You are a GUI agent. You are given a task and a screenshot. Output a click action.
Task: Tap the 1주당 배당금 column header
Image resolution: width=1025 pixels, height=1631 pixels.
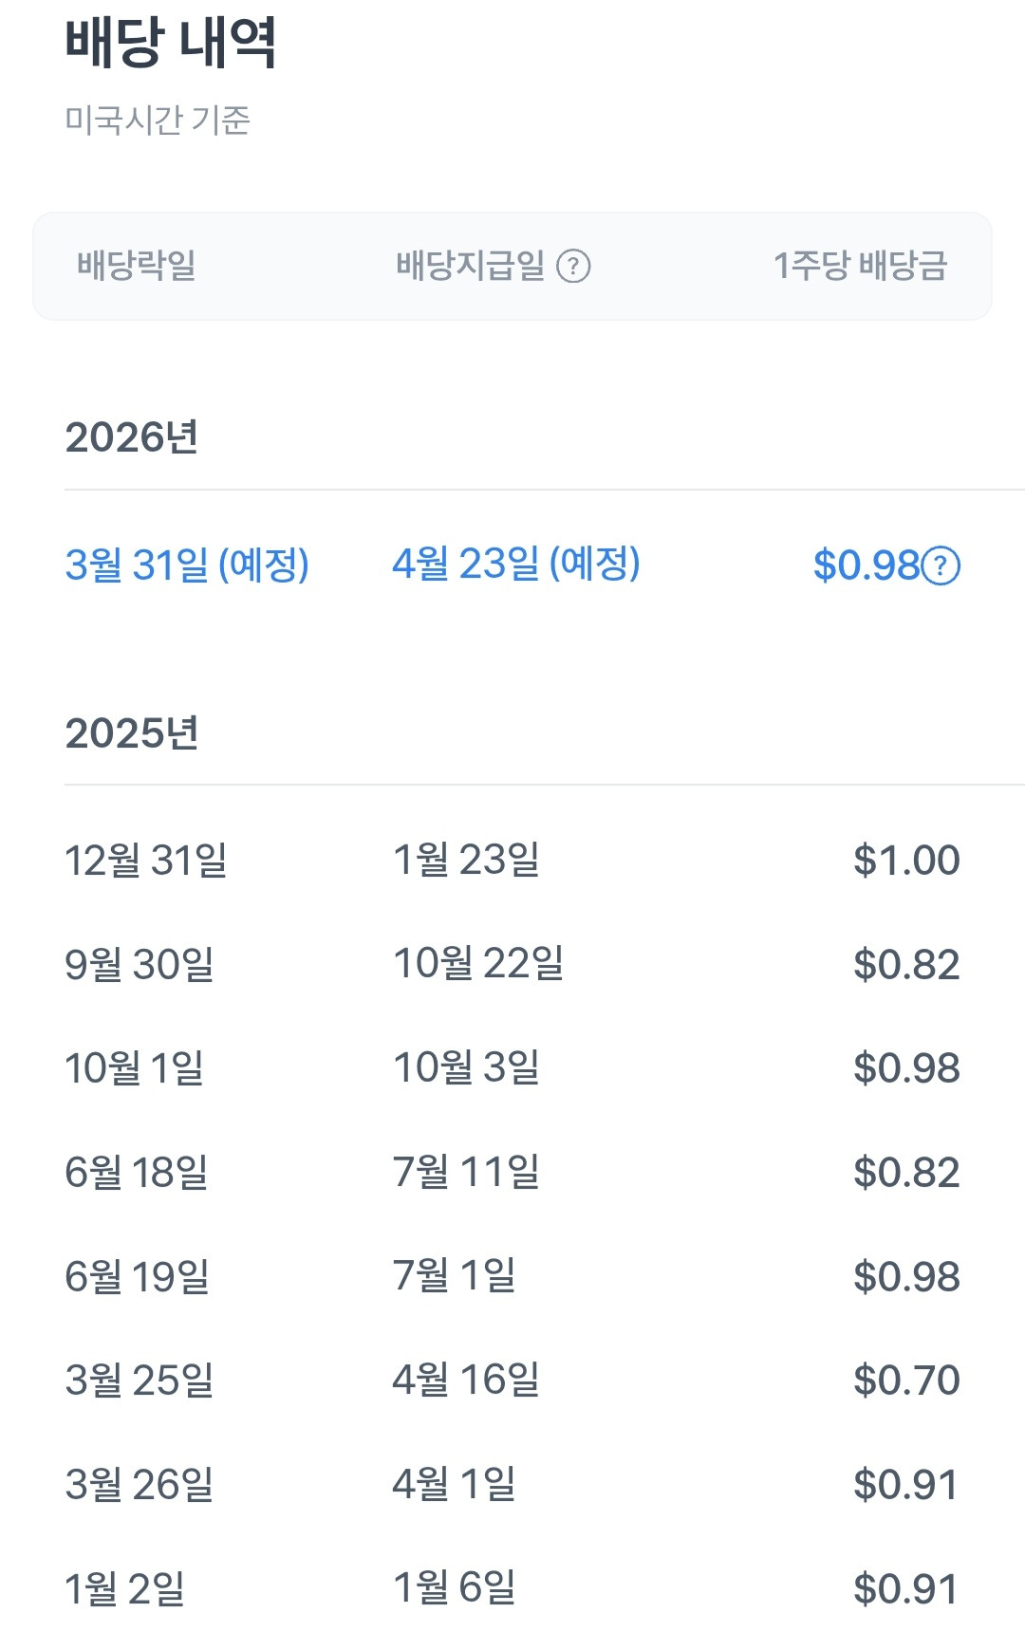[x=860, y=266]
